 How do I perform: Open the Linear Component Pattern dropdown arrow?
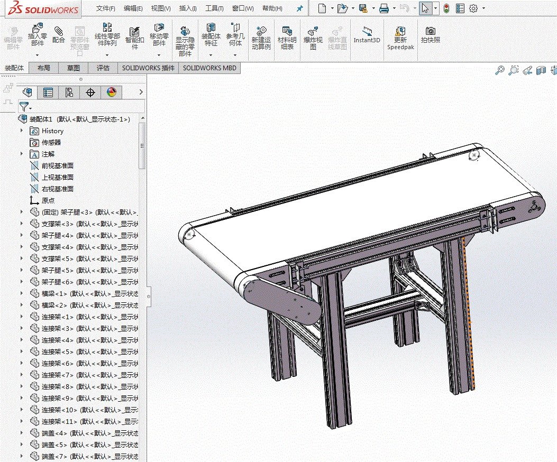pos(107,55)
